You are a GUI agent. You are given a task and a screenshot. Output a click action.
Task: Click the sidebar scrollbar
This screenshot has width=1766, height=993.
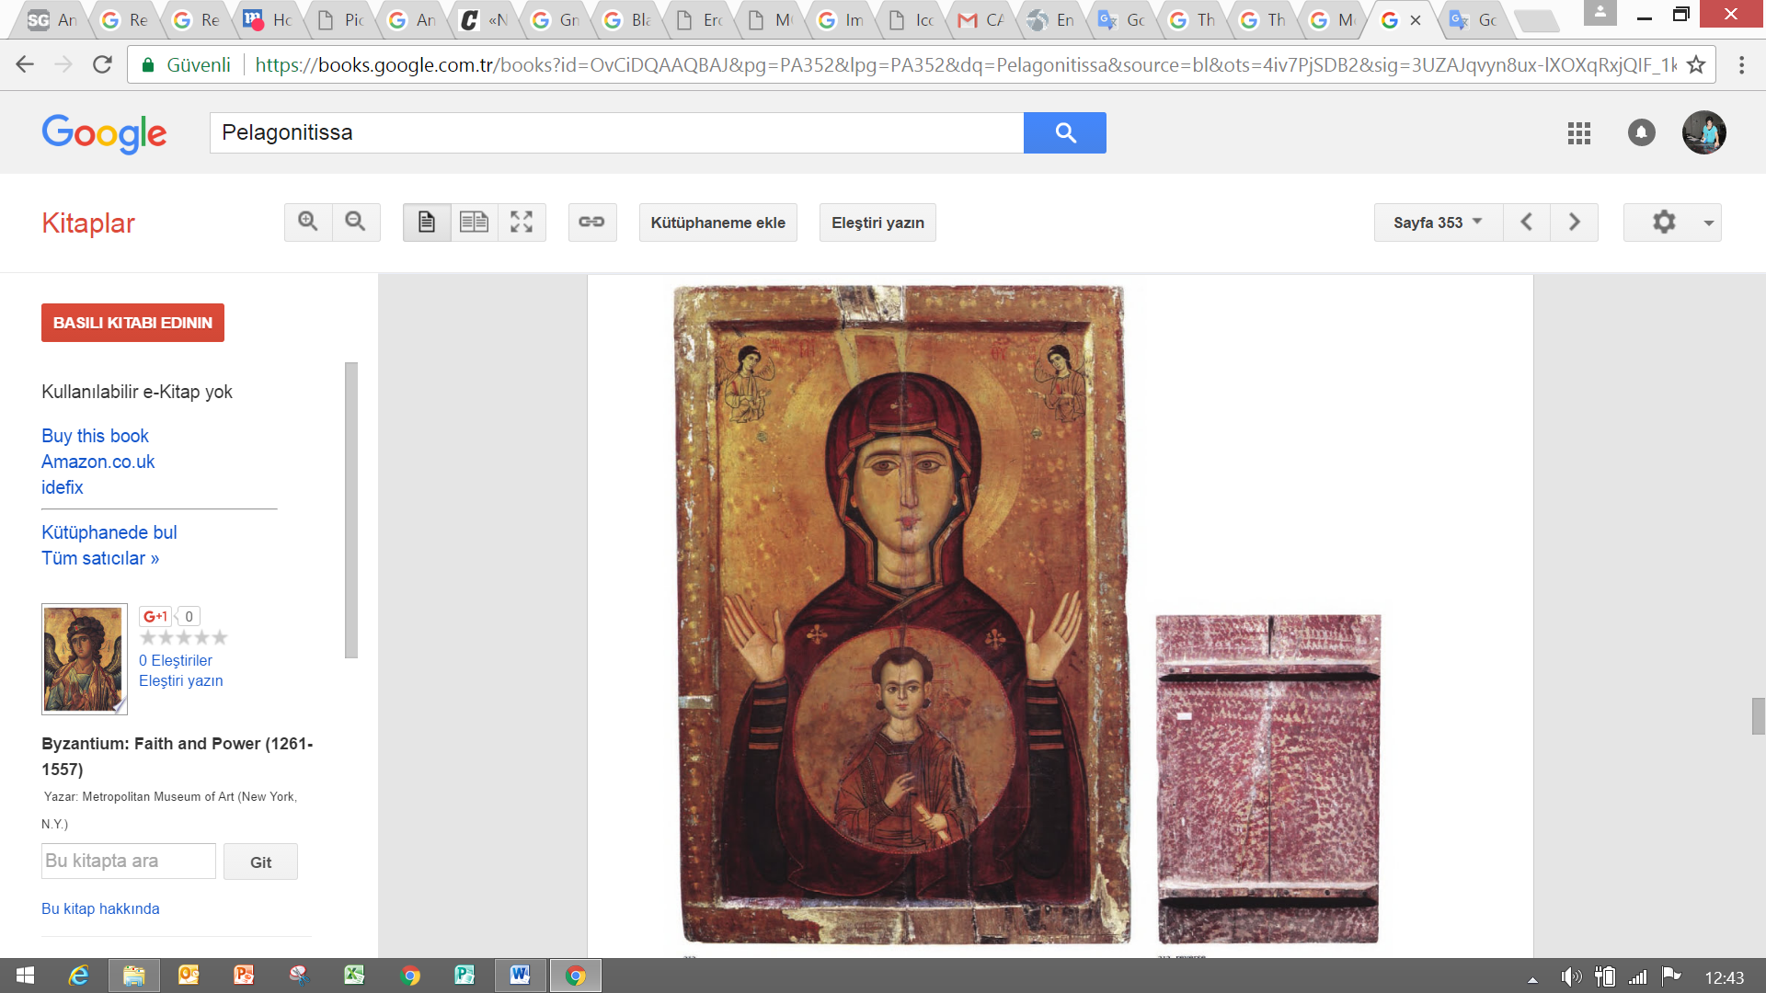(350, 510)
